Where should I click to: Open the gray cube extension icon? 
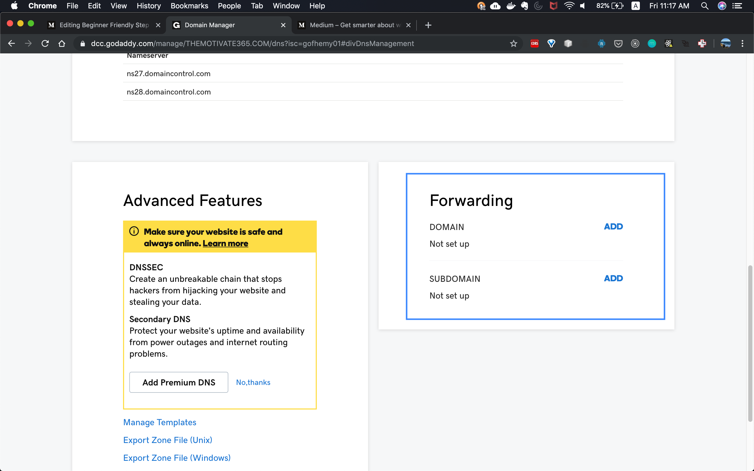[568, 44]
